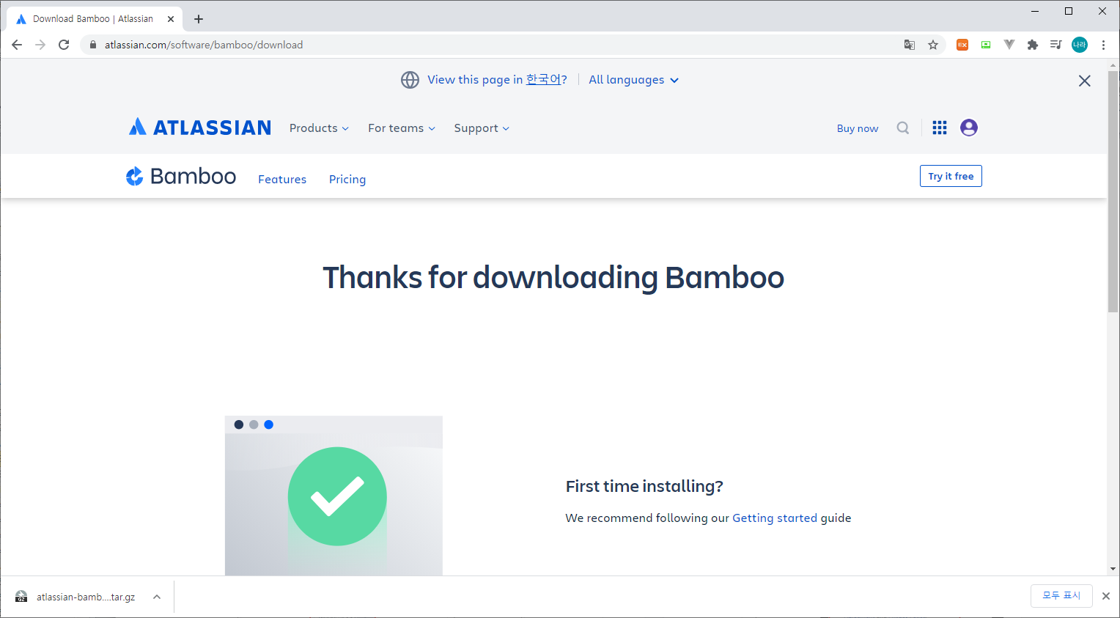Switch to the Pricing tab
The width and height of the screenshot is (1120, 618).
tap(347, 179)
